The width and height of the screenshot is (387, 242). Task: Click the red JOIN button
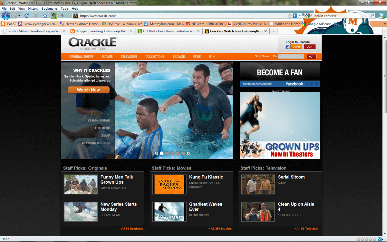click(x=310, y=47)
